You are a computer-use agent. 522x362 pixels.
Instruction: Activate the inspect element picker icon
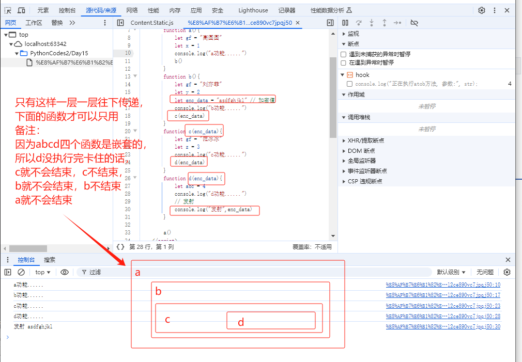pyautogui.click(x=8, y=10)
